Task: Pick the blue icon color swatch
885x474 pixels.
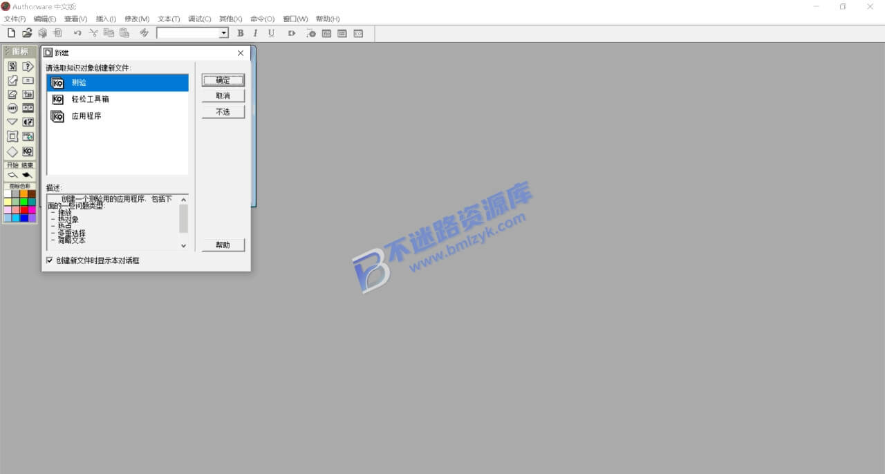Action: pos(24,218)
